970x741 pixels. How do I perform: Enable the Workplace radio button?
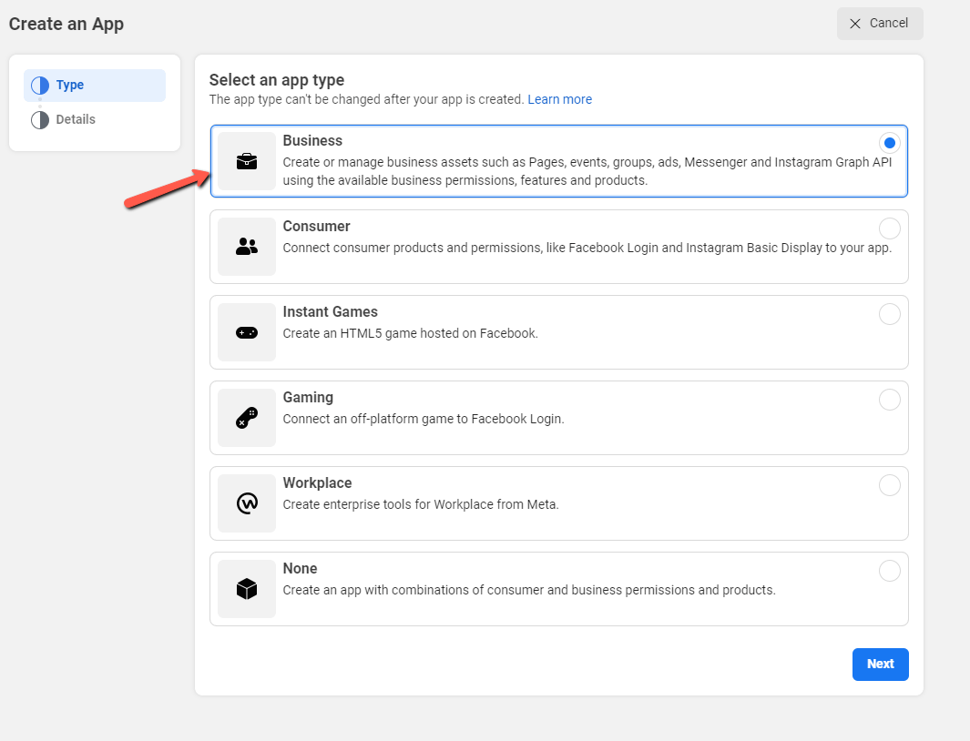click(889, 485)
